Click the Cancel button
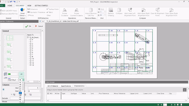 [x=39, y=26]
